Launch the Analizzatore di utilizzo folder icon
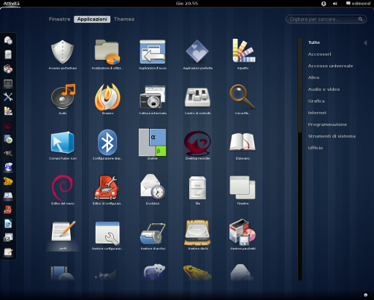 107,51
